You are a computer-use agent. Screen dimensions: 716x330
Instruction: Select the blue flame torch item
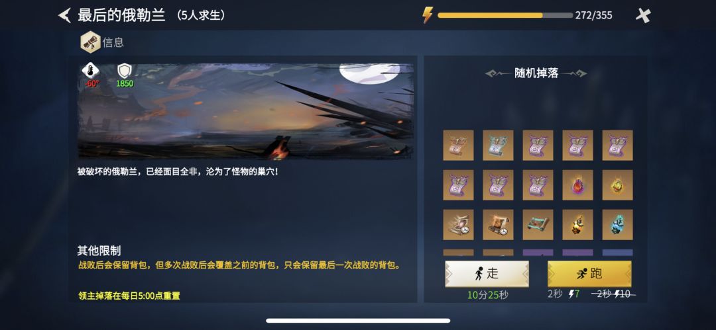(x=617, y=225)
